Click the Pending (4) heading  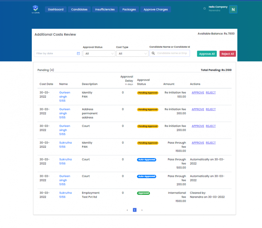pyautogui.click(x=46, y=70)
